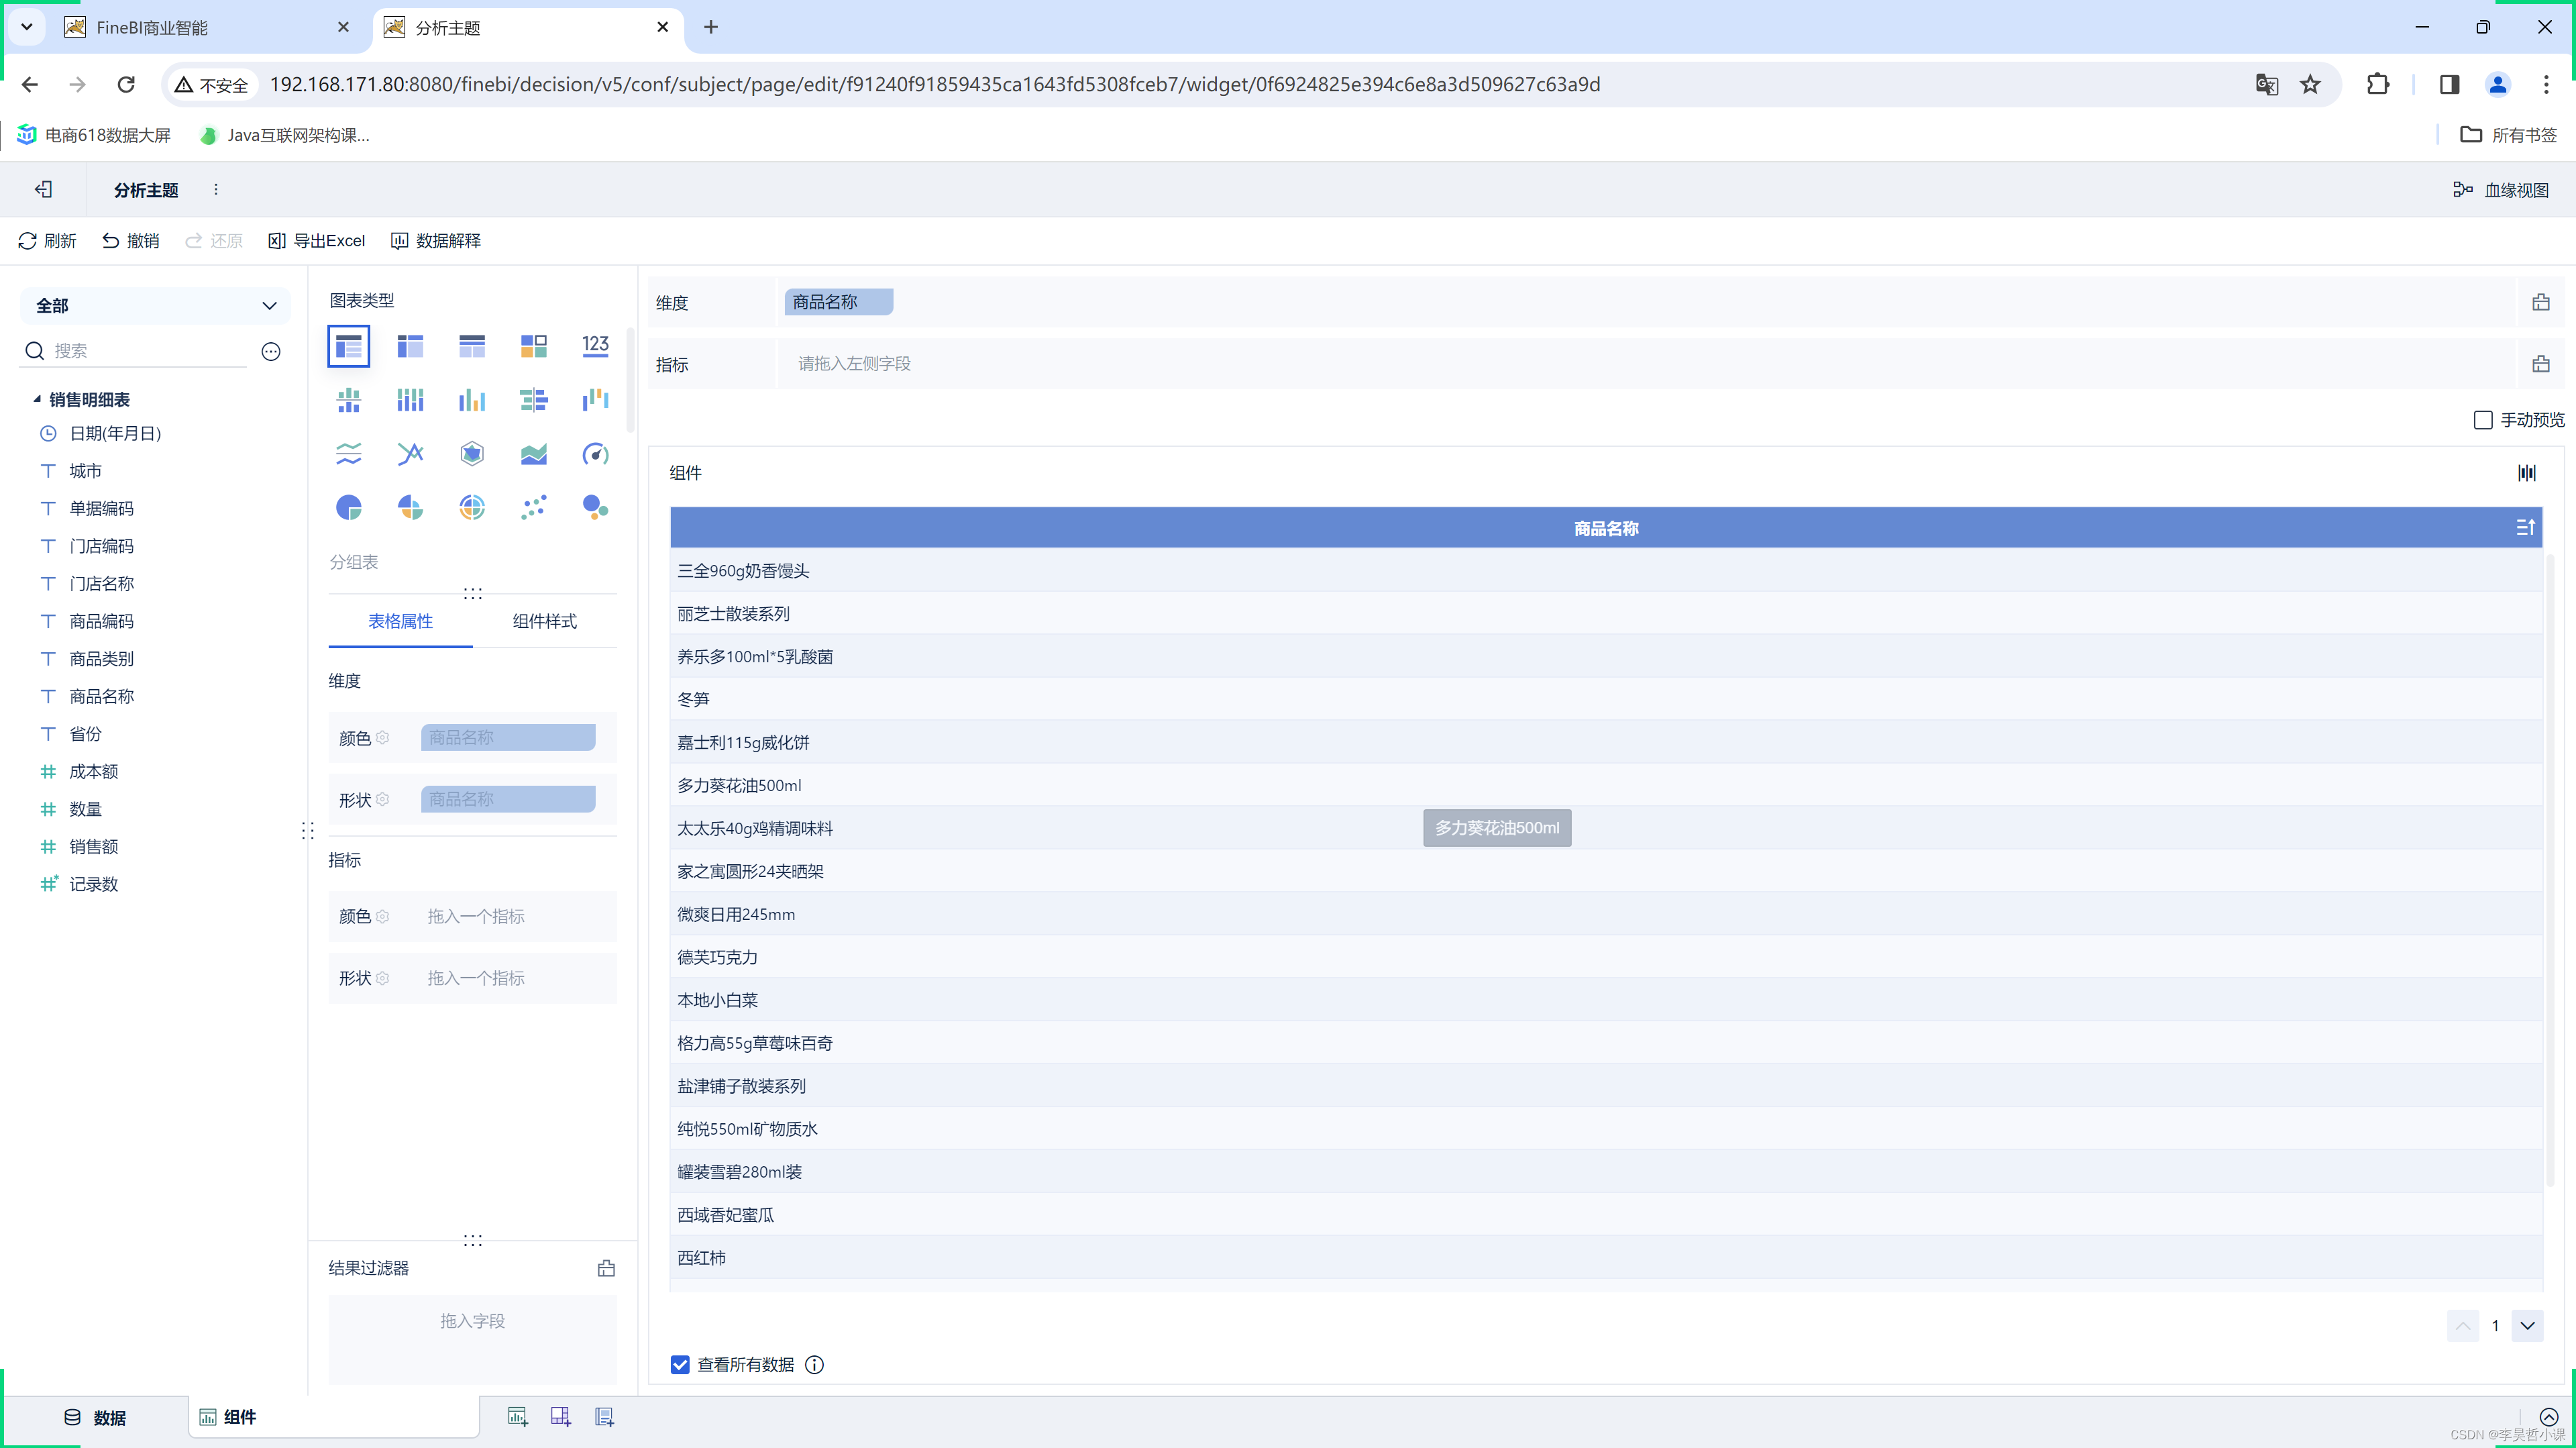Select the 记录数 field
Image resolution: width=2576 pixels, height=1448 pixels.
click(93, 884)
